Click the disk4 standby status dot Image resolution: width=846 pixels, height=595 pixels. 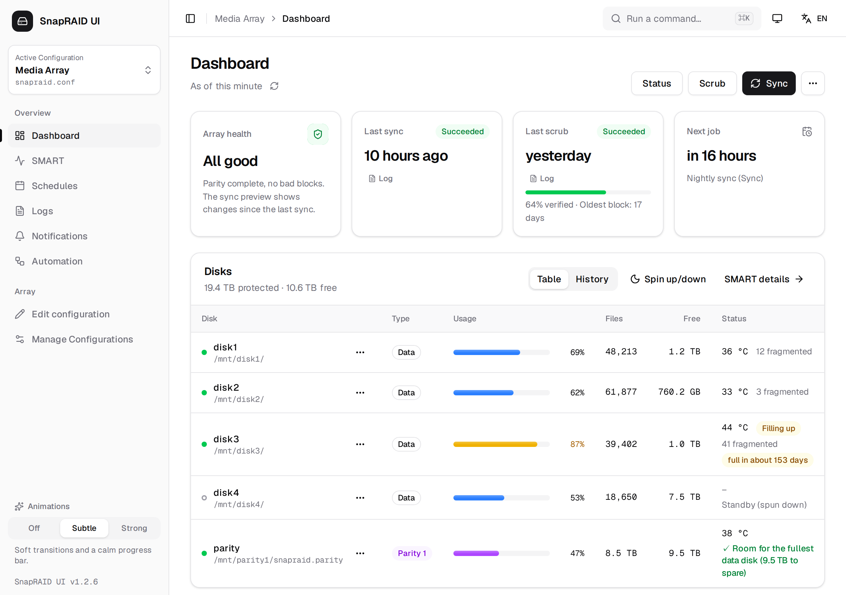204,498
